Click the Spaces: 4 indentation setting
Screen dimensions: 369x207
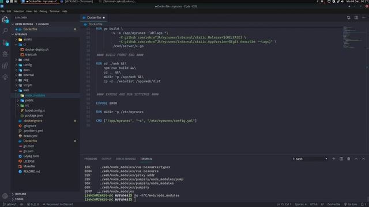[x=300, y=205]
